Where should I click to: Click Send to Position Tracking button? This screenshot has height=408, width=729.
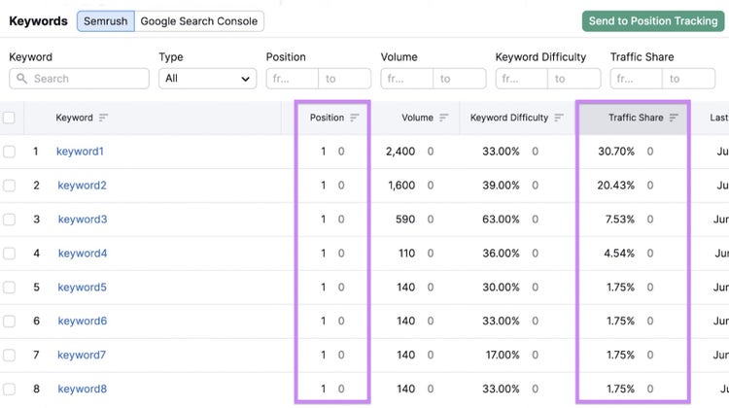pos(653,21)
